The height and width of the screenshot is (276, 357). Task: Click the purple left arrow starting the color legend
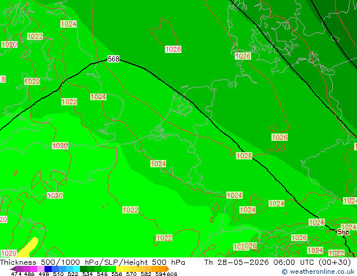[x=13, y=269]
